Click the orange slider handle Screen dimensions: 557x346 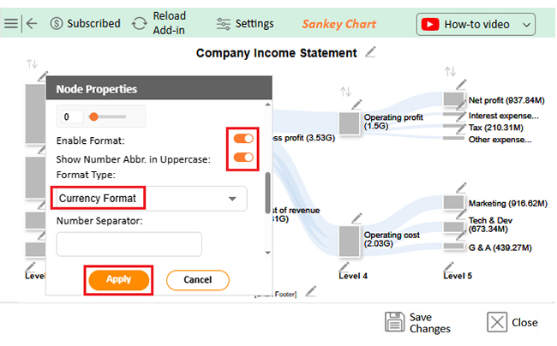pos(93,116)
